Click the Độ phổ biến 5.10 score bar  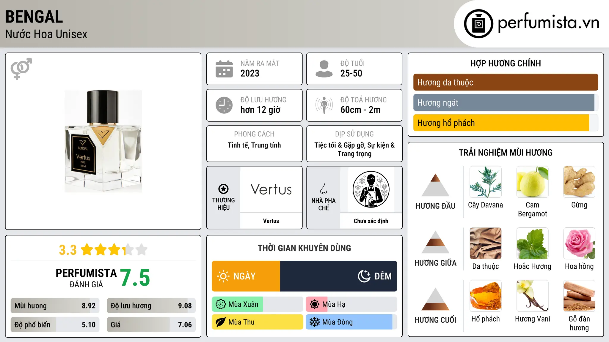(55, 325)
